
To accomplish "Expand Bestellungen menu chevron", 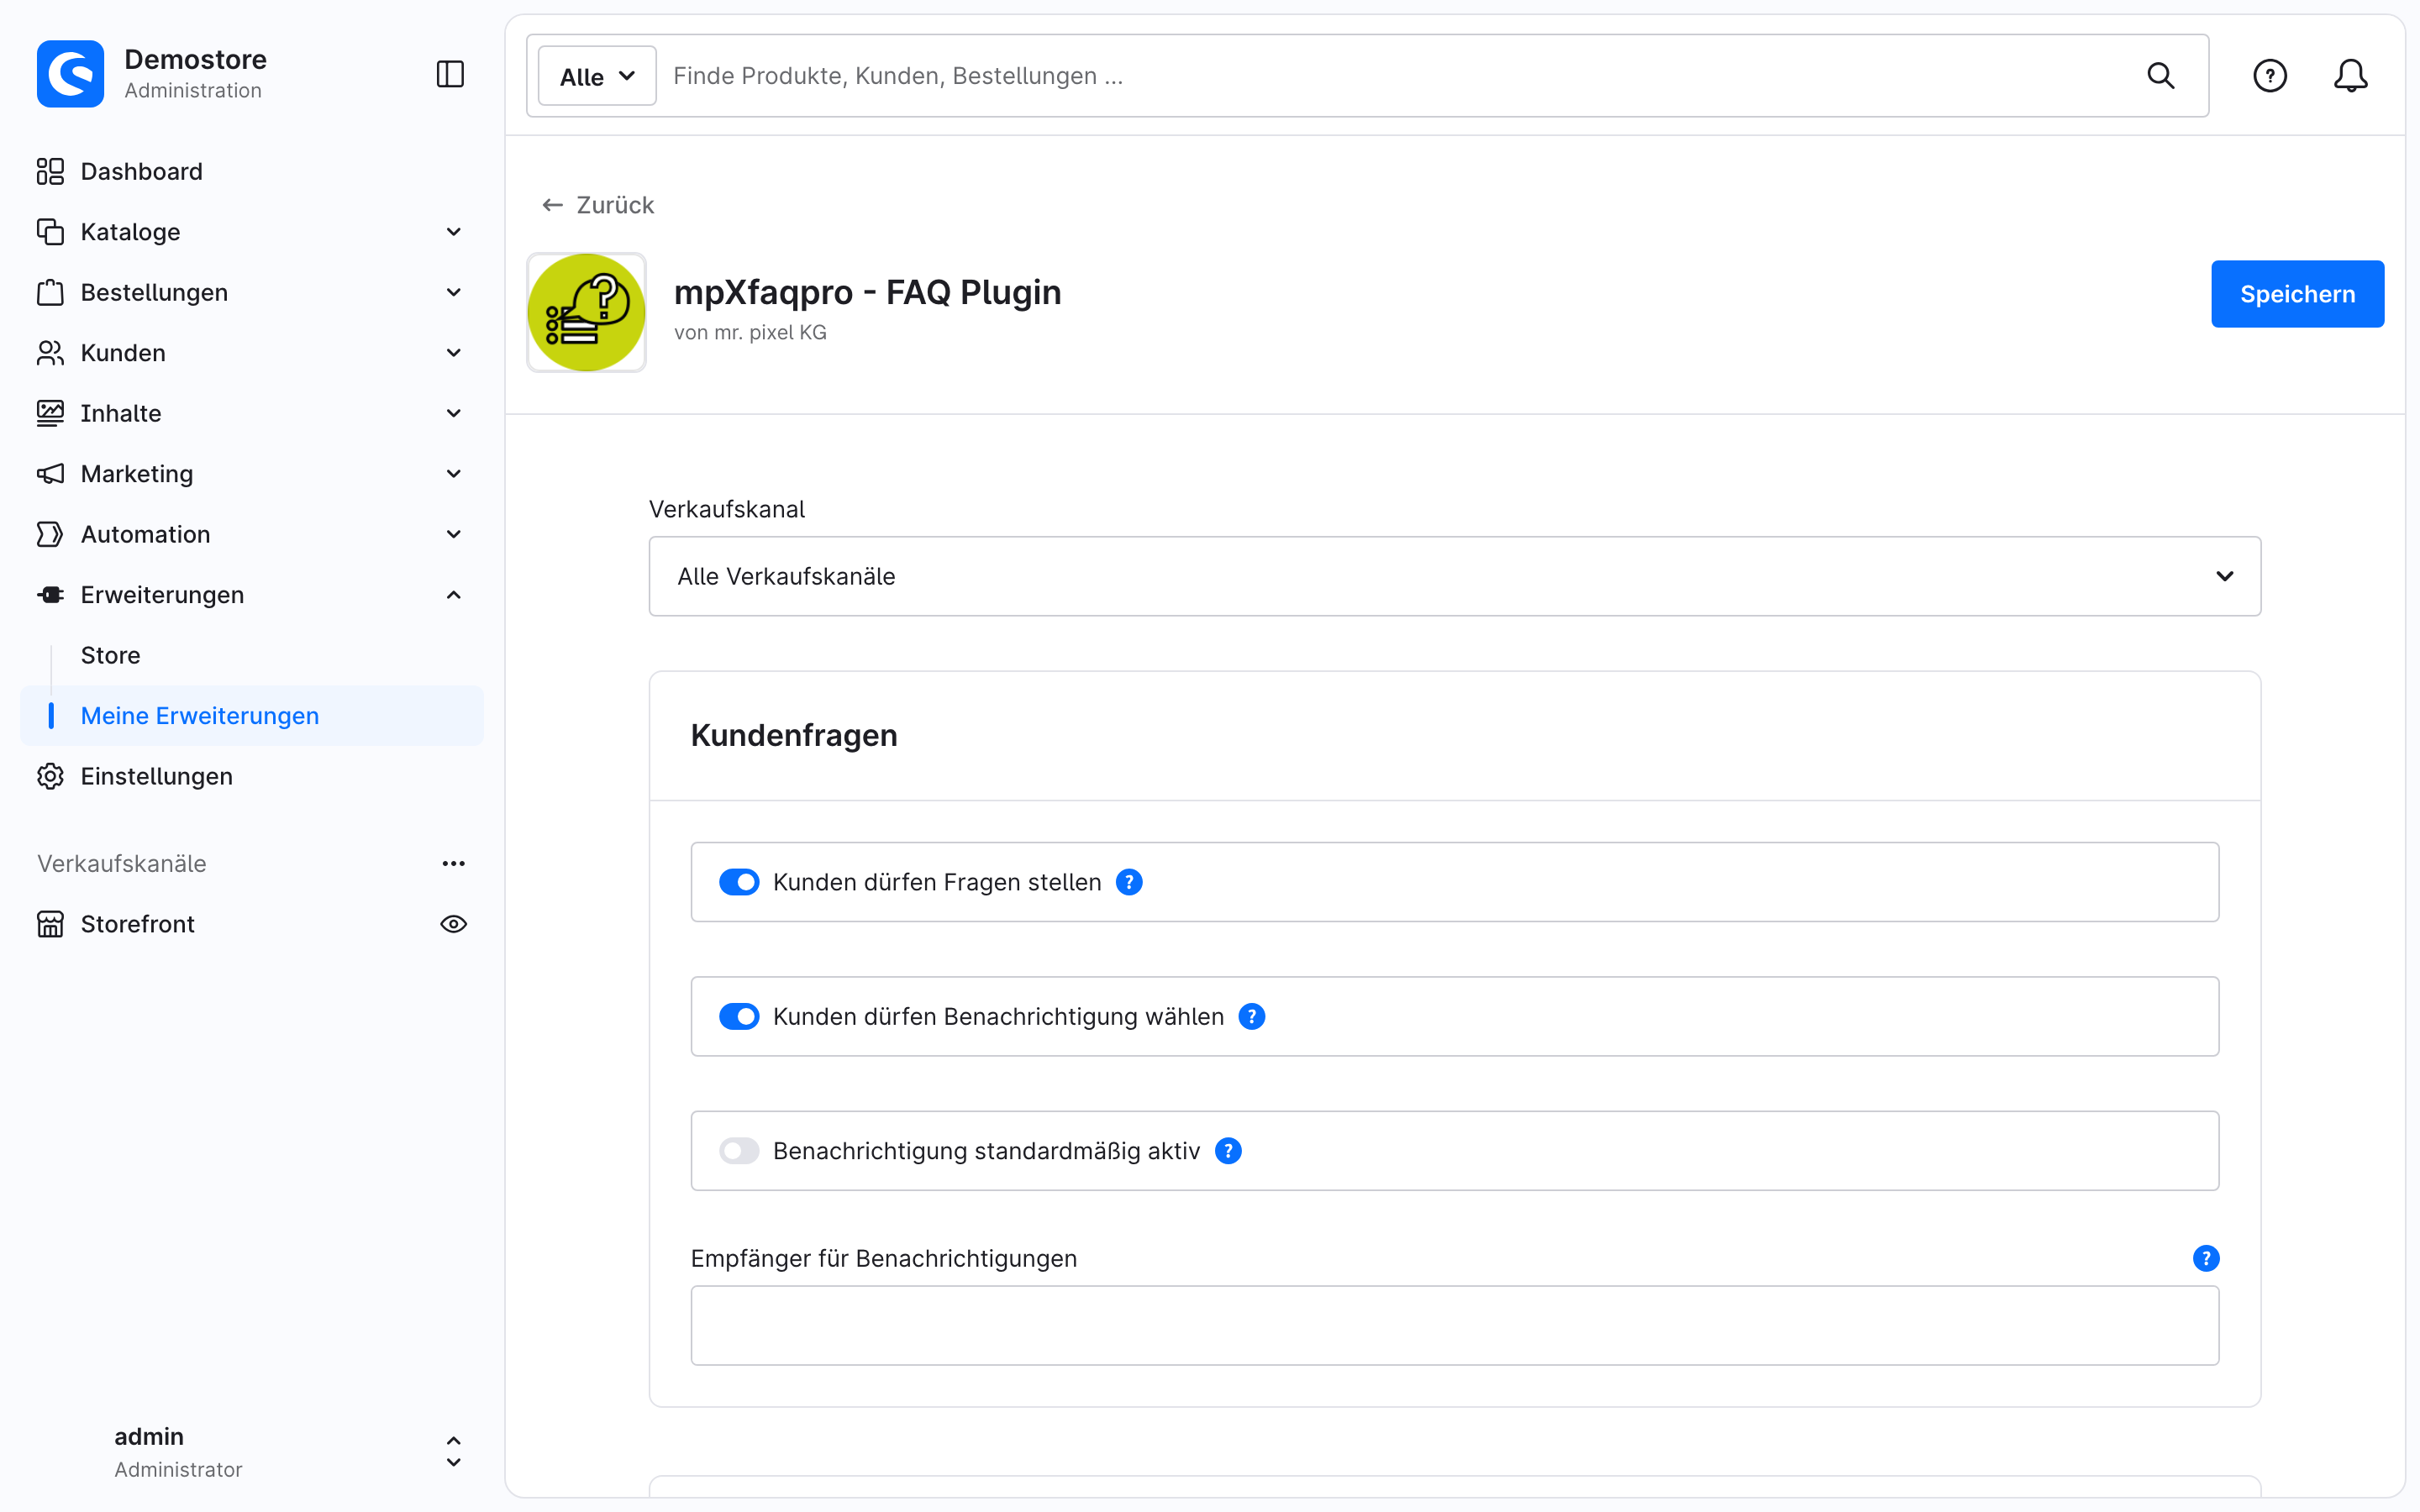I will (x=453, y=292).
